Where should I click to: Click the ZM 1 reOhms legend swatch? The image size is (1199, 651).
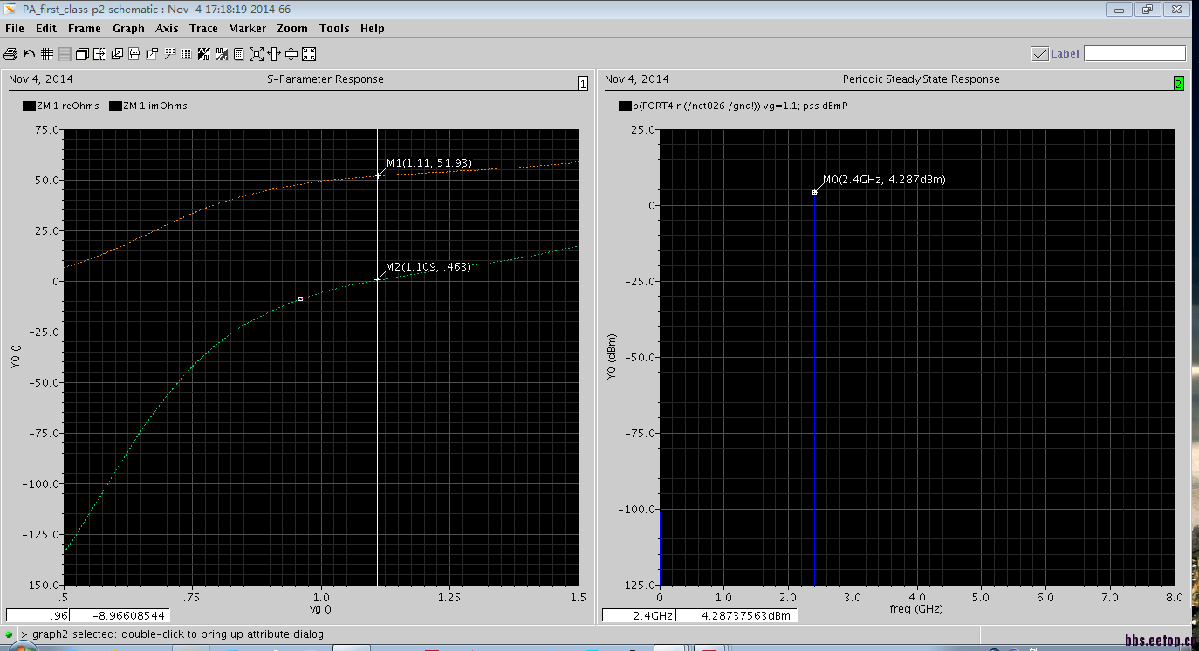click(29, 106)
